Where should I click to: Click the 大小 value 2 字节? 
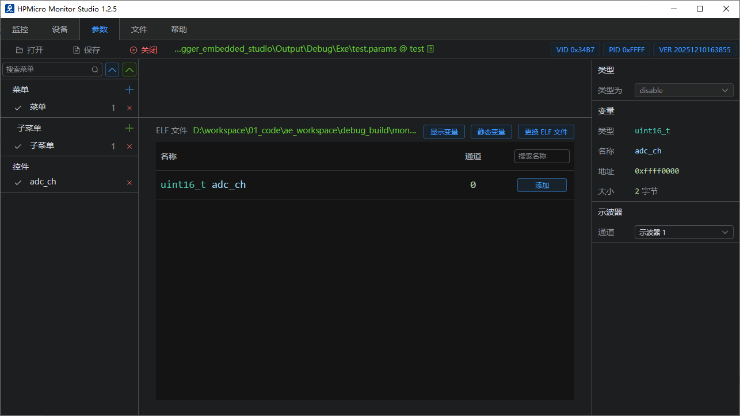click(646, 191)
